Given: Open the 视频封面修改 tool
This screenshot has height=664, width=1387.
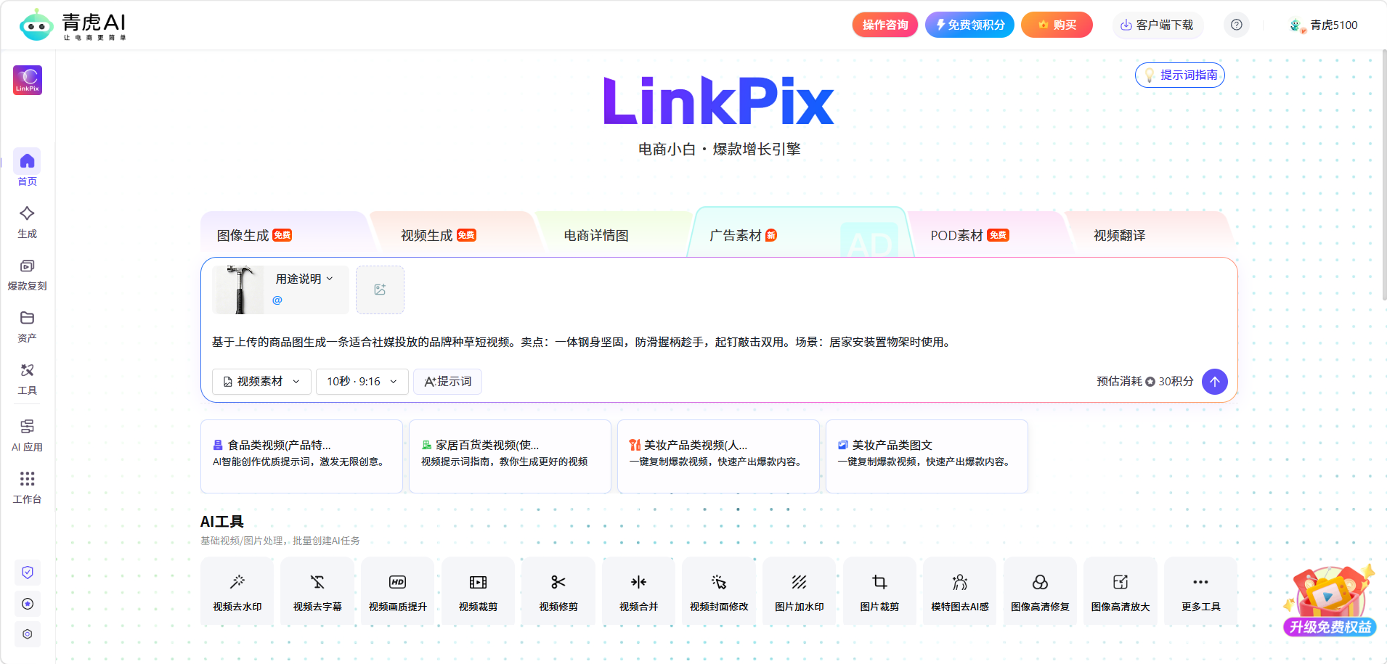Looking at the screenshot, I should pyautogui.click(x=719, y=591).
